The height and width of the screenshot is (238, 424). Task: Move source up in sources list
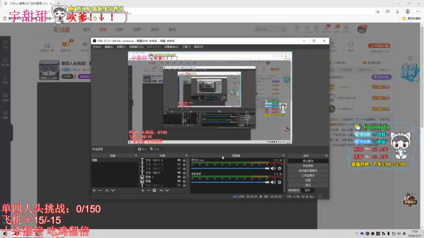162,190
